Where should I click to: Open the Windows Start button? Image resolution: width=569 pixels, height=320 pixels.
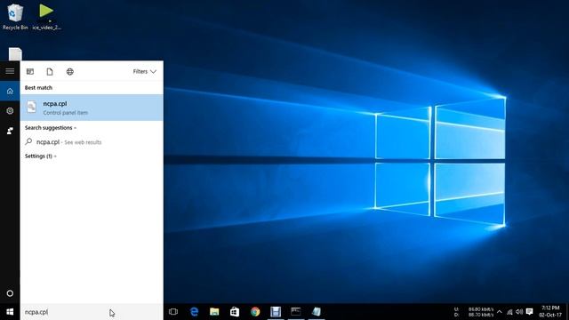tap(10, 312)
